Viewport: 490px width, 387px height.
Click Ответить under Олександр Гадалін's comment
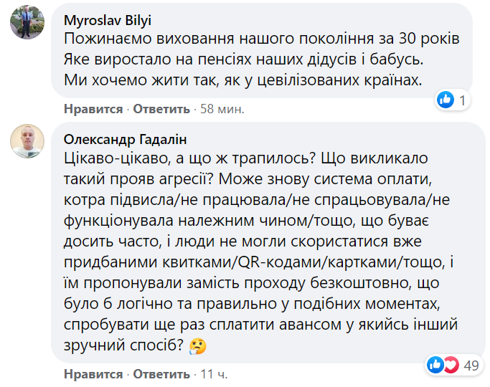(x=161, y=374)
